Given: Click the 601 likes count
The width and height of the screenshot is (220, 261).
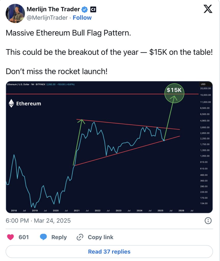Looking at the screenshot, I should click(24, 237).
